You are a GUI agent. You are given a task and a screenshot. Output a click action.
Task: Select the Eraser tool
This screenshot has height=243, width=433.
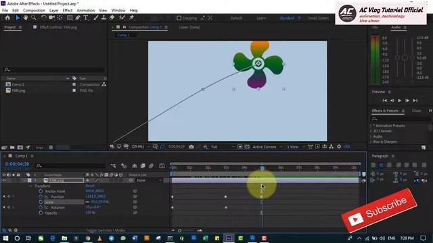click(x=112, y=18)
